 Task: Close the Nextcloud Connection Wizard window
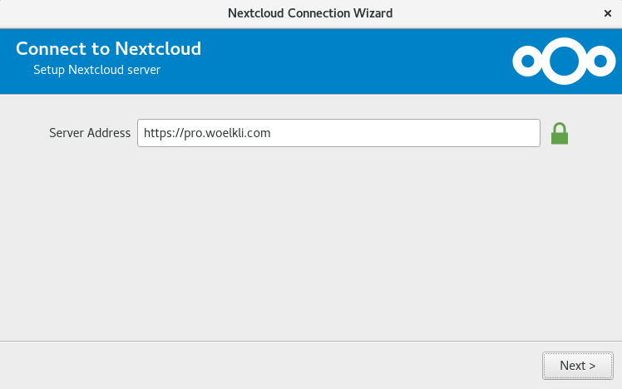[x=607, y=13]
